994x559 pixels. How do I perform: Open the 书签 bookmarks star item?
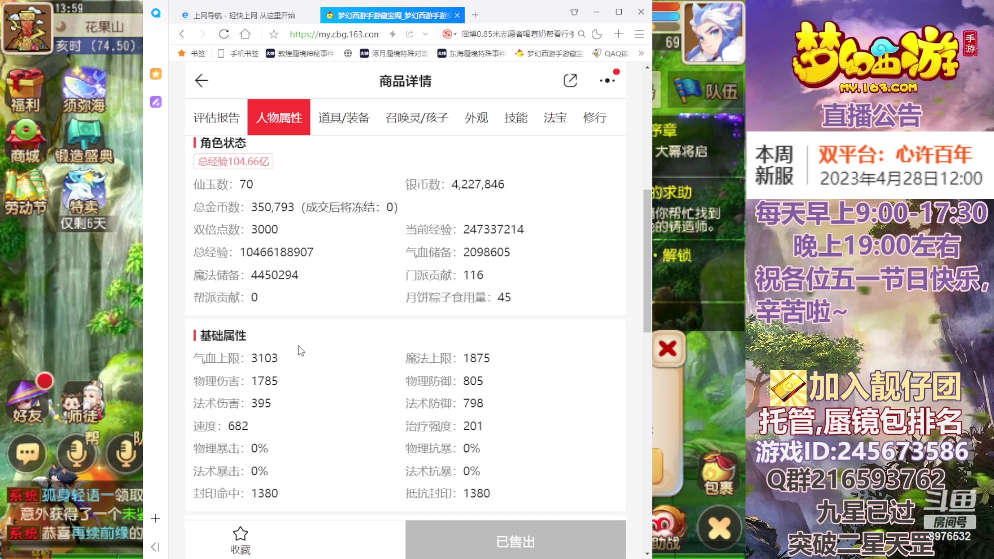pos(192,53)
